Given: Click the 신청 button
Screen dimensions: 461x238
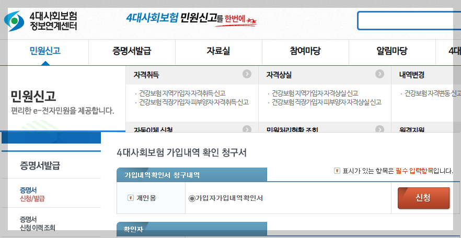Looking at the screenshot, I should coord(423,198).
